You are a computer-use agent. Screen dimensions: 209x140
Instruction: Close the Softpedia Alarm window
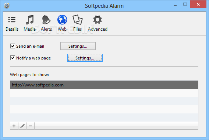(x=198, y=4)
